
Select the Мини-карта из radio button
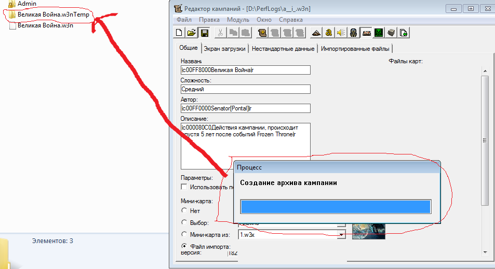[x=184, y=234]
